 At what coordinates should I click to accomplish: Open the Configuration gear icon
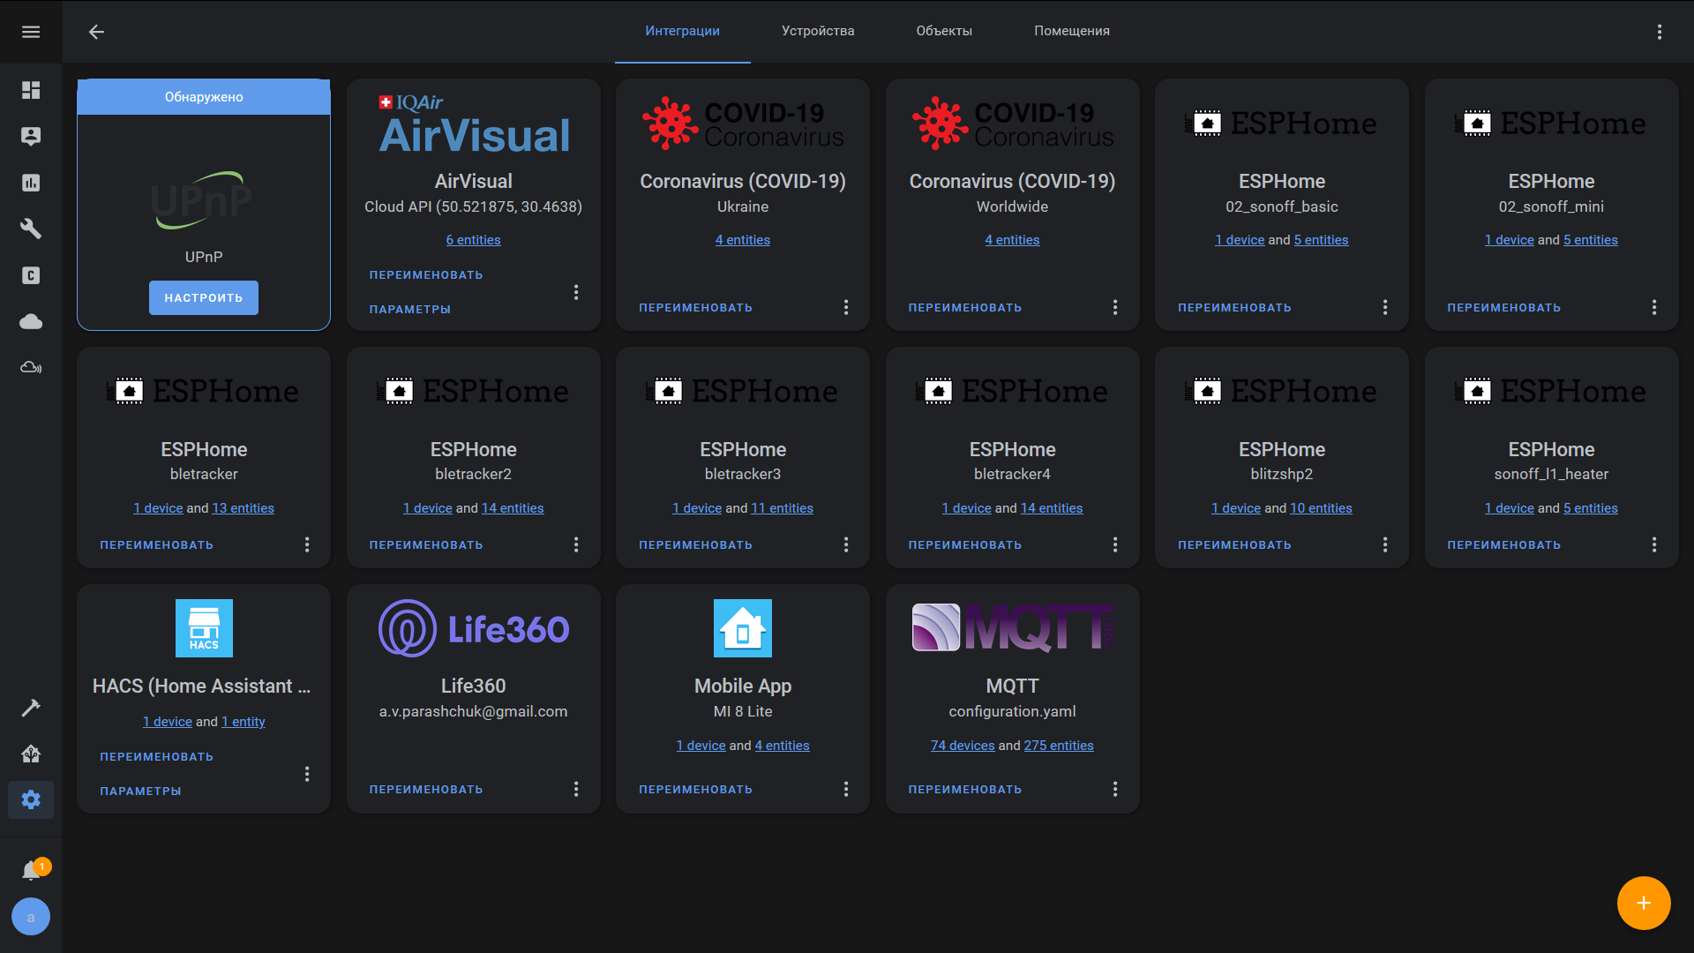click(31, 799)
